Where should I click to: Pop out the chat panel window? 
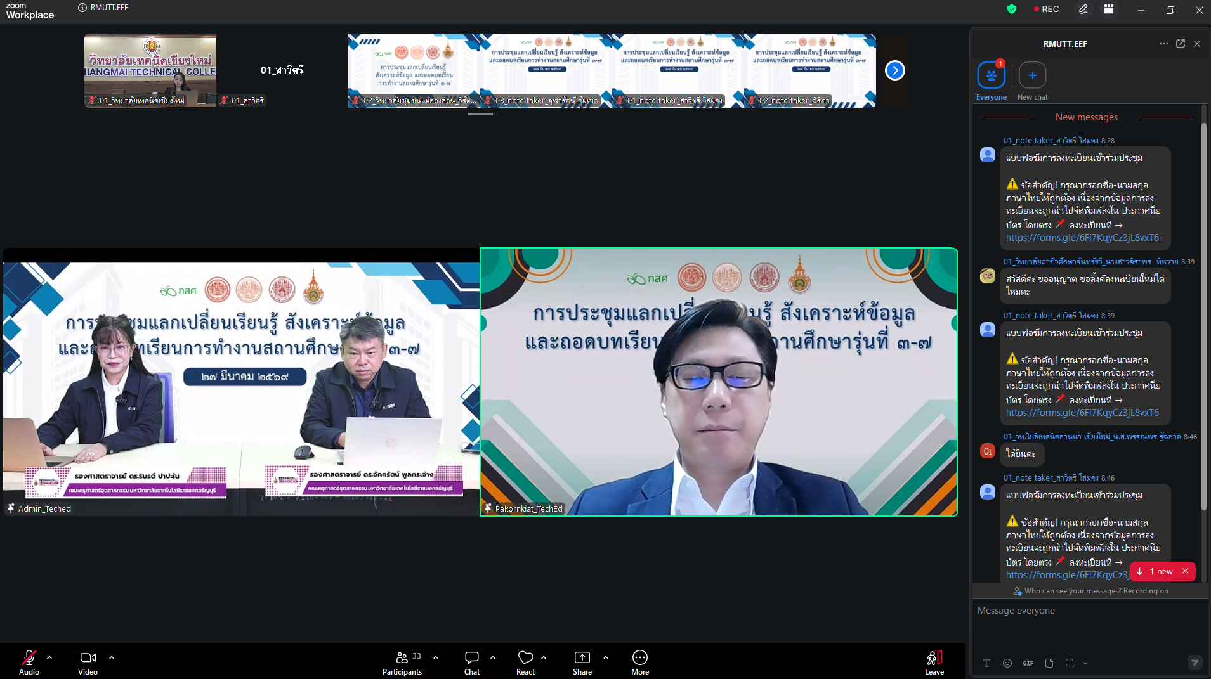point(1181,44)
